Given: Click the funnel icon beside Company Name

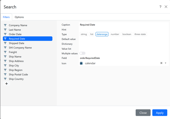Looking at the screenshot, I should click(5, 25).
